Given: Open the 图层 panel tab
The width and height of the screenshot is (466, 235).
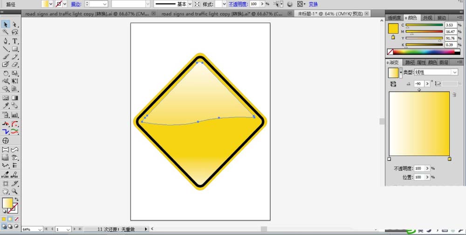Looking at the screenshot, I should [x=444, y=62].
